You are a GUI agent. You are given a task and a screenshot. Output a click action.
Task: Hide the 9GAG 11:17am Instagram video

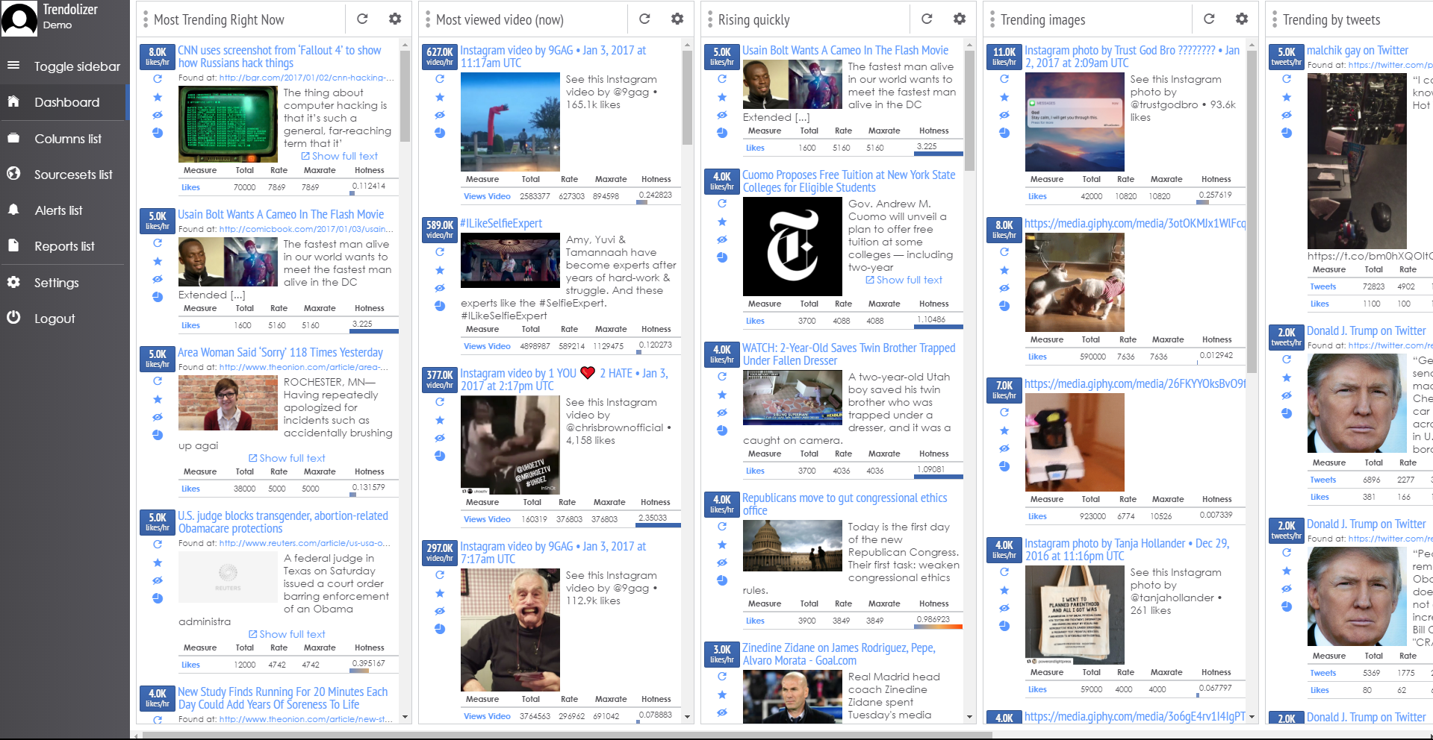click(440, 115)
